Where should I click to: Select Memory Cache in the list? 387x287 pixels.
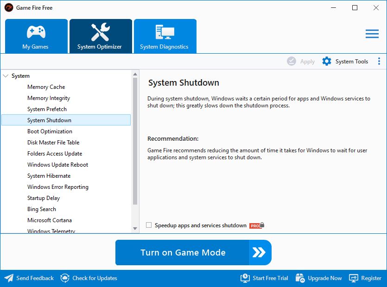coord(46,87)
